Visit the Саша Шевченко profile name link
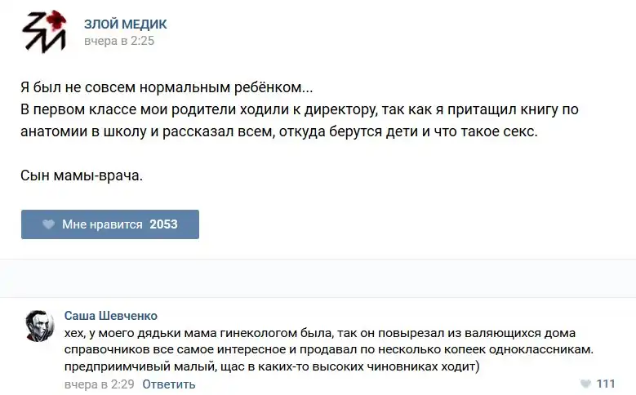 click(x=110, y=316)
